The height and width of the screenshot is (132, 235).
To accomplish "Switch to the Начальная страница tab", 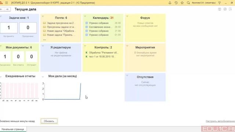I will point(13,129).
